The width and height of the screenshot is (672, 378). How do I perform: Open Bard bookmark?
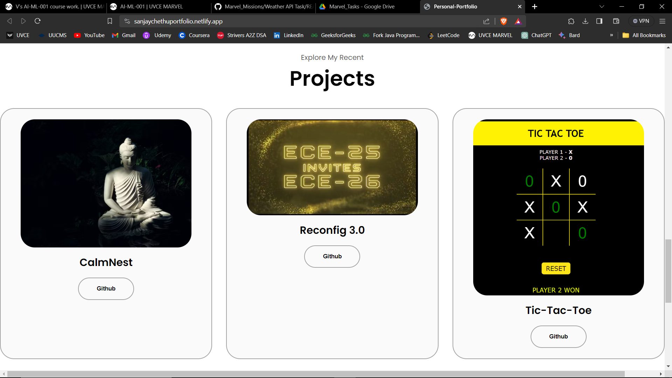click(x=569, y=35)
